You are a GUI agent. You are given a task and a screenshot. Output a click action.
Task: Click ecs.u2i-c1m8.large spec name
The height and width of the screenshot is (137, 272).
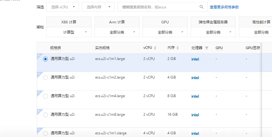pos(110,115)
